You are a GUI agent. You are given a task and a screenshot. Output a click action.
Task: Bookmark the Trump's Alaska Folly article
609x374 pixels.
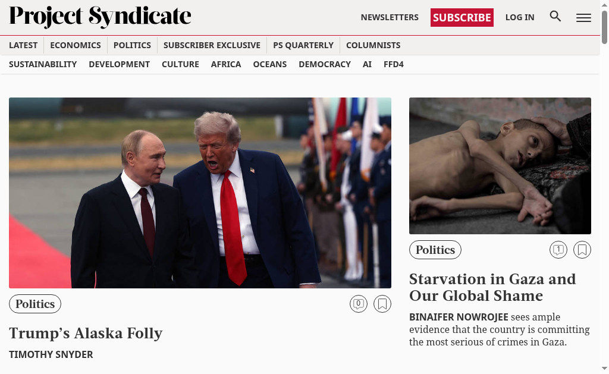(382, 304)
